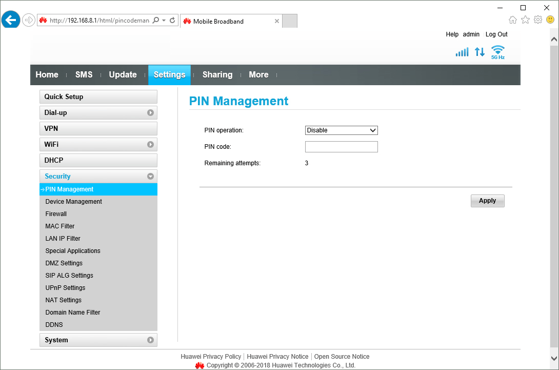The image size is (559, 370).
Task: Navigate back using the browser back arrow
Action: pyautogui.click(x=11, y=20)
